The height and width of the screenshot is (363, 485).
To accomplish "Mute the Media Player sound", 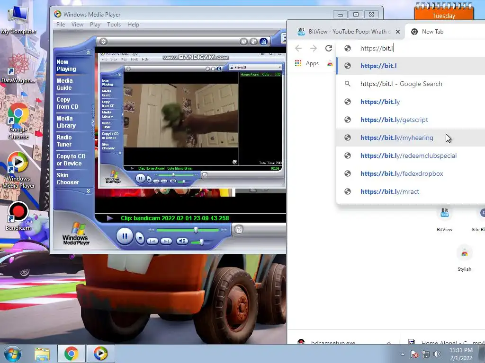I will pos(182,241).
